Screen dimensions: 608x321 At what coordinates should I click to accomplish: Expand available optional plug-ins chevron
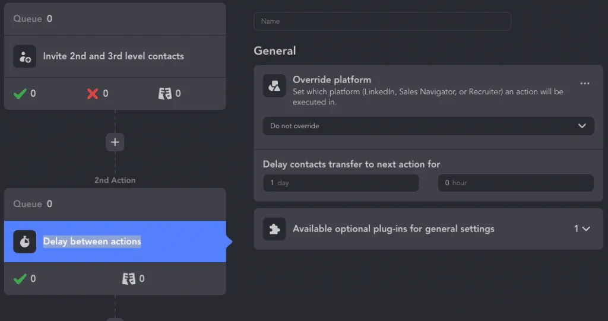tap(586, 228)
